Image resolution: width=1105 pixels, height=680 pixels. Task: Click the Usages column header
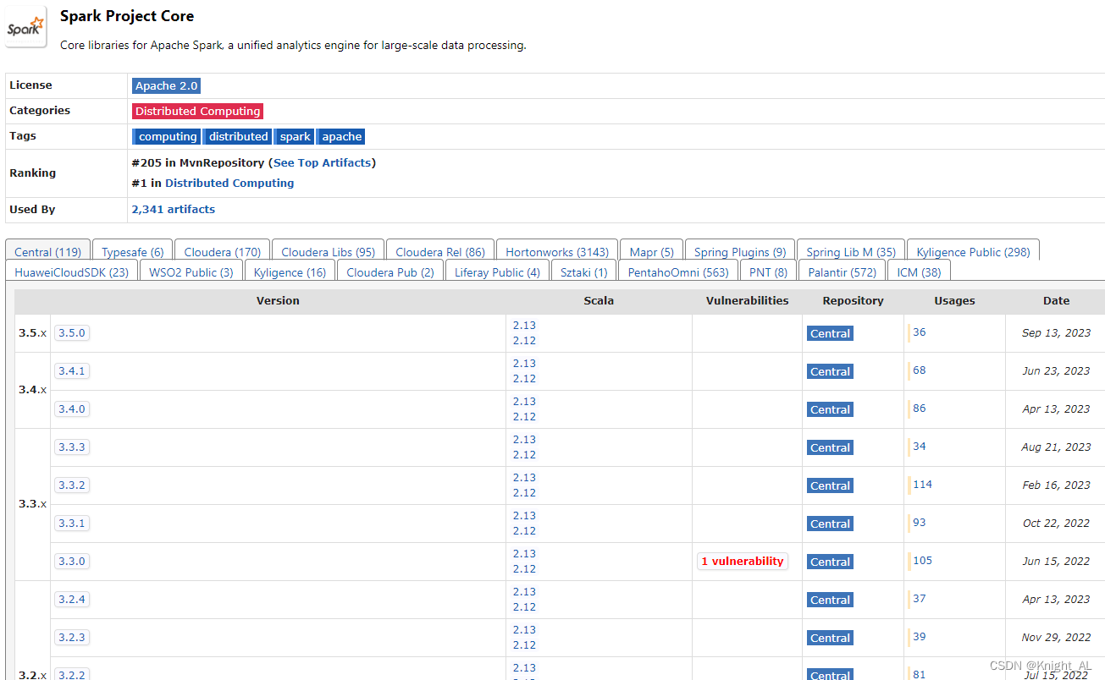954,300
